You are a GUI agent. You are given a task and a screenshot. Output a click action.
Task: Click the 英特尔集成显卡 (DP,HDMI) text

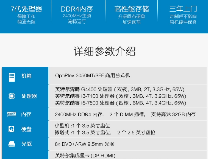[85, 156]
